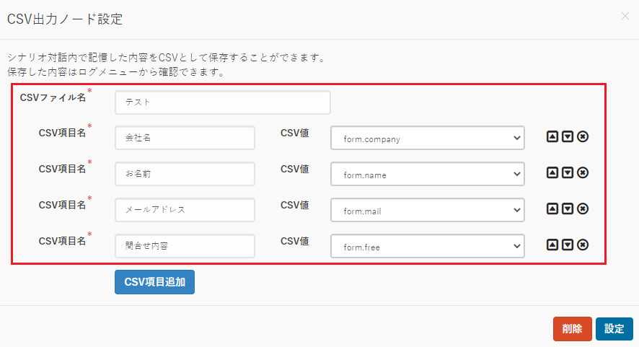This screenshot has width=639, height=347.
Task: Move the form.mail row down
Action: [568, 208]
